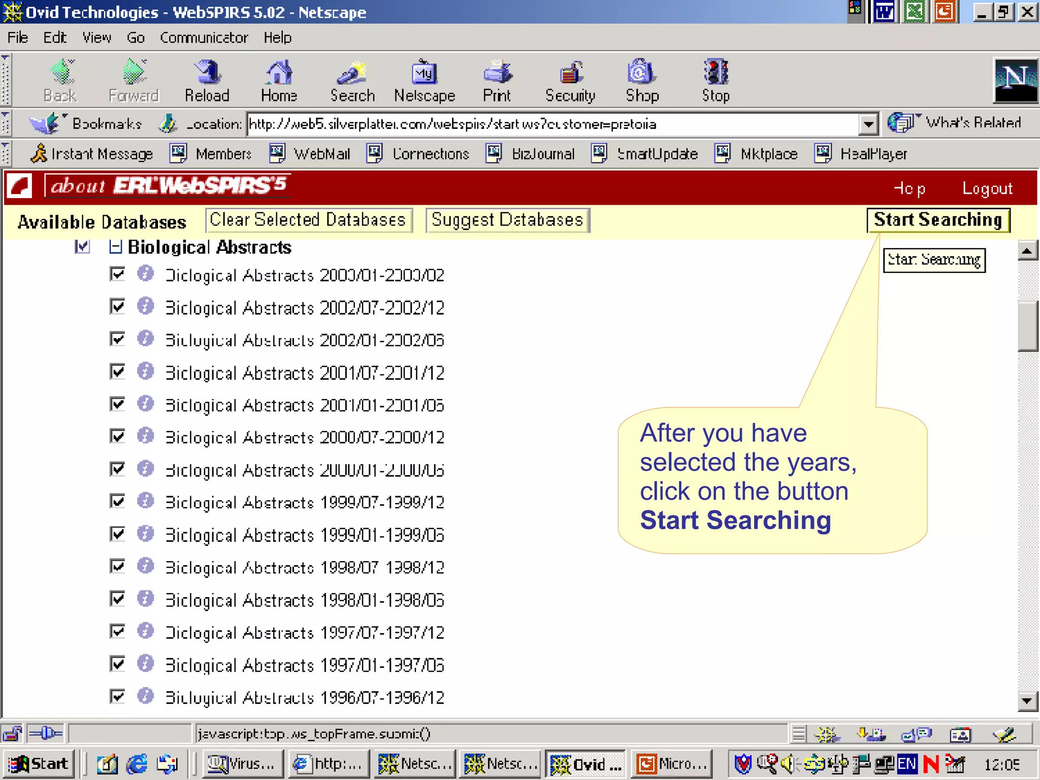Open Instant Message shortcut

(x=92, y=153)
